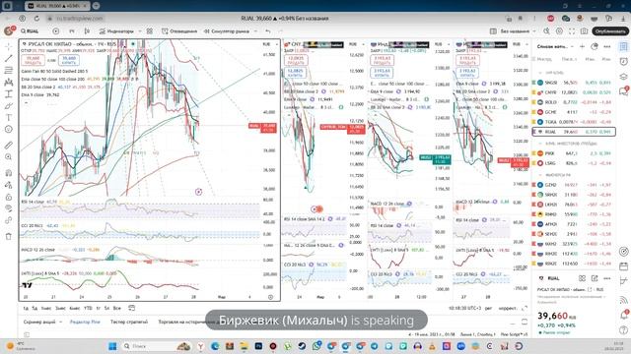This screenshot has width=631, height=354.
Task: Create an alert from top toolbar
Action: (179, 30)
